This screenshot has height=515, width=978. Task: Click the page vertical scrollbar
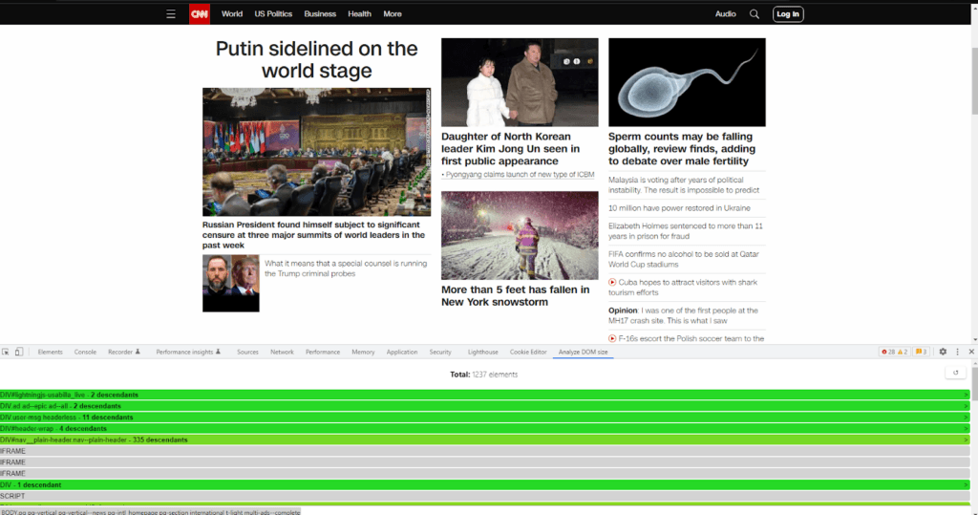click(x=974, y=80)
